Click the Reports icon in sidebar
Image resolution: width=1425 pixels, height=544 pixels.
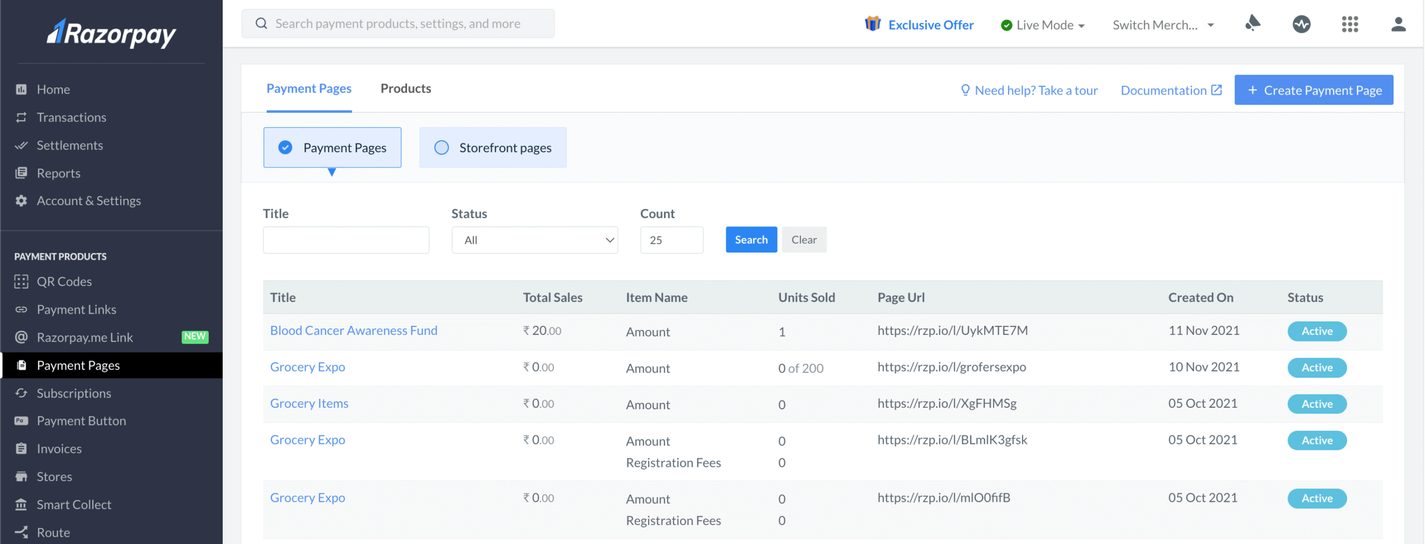[21, 173]
